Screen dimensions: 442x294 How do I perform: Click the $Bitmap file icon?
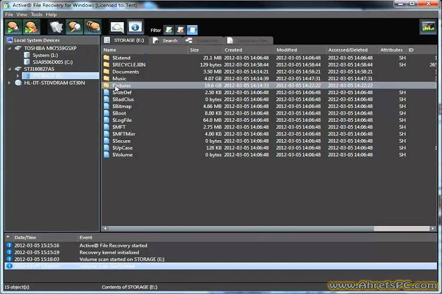click(106, 106)
